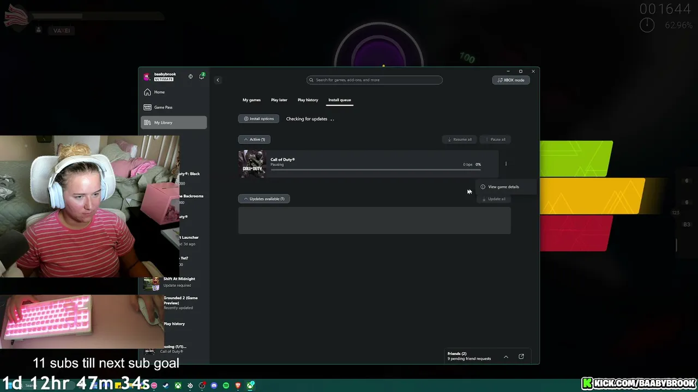
Task: Select My Library in the sidebar
Action: [173, 122]
